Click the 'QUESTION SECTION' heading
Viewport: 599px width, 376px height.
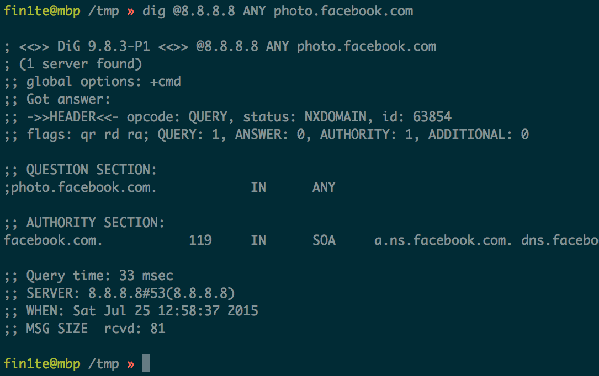point(91,170)
